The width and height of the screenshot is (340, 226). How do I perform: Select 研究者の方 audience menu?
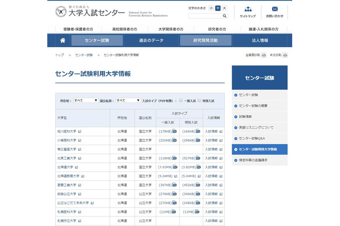217,29
